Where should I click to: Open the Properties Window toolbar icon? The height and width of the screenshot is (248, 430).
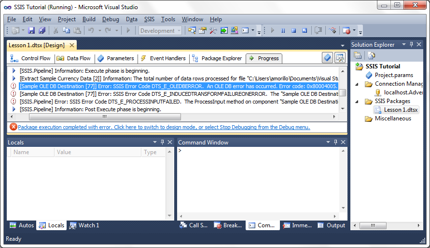tap(202, 30)
